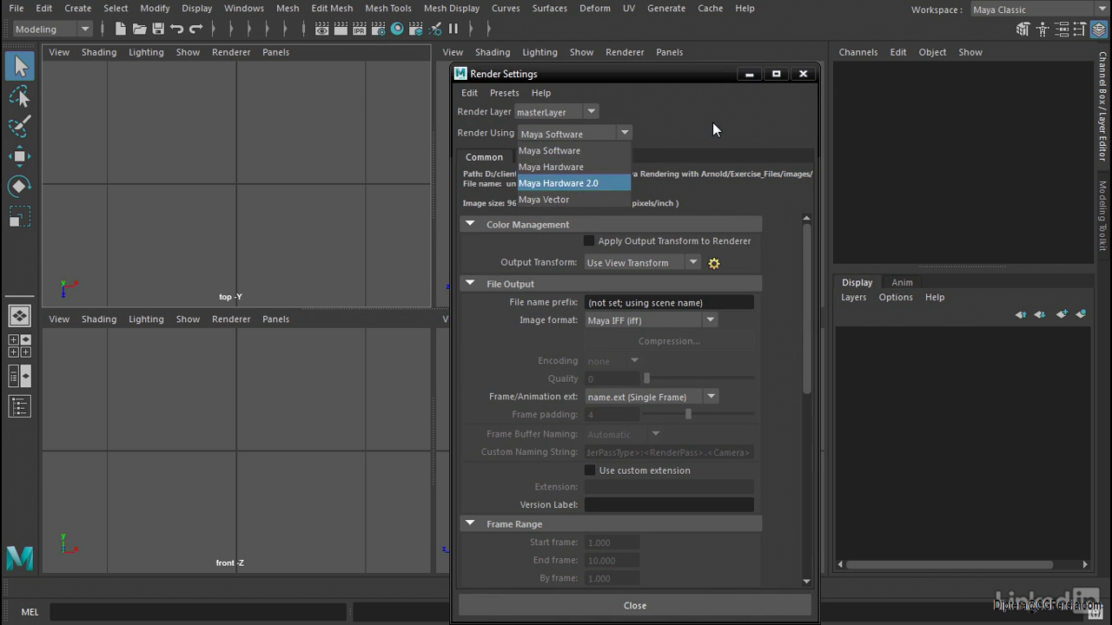Screen dimensions: 1112x625
Task: Open the Presets menu in Render Settings
Action: [504, 93]
